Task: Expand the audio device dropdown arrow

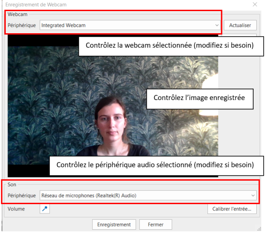Action: click(x=253, y=195)
